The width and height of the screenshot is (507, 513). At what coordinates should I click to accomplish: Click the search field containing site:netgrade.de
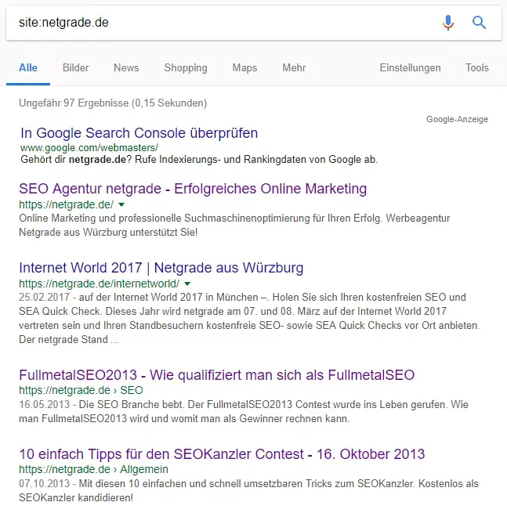[x=219, y=23]
